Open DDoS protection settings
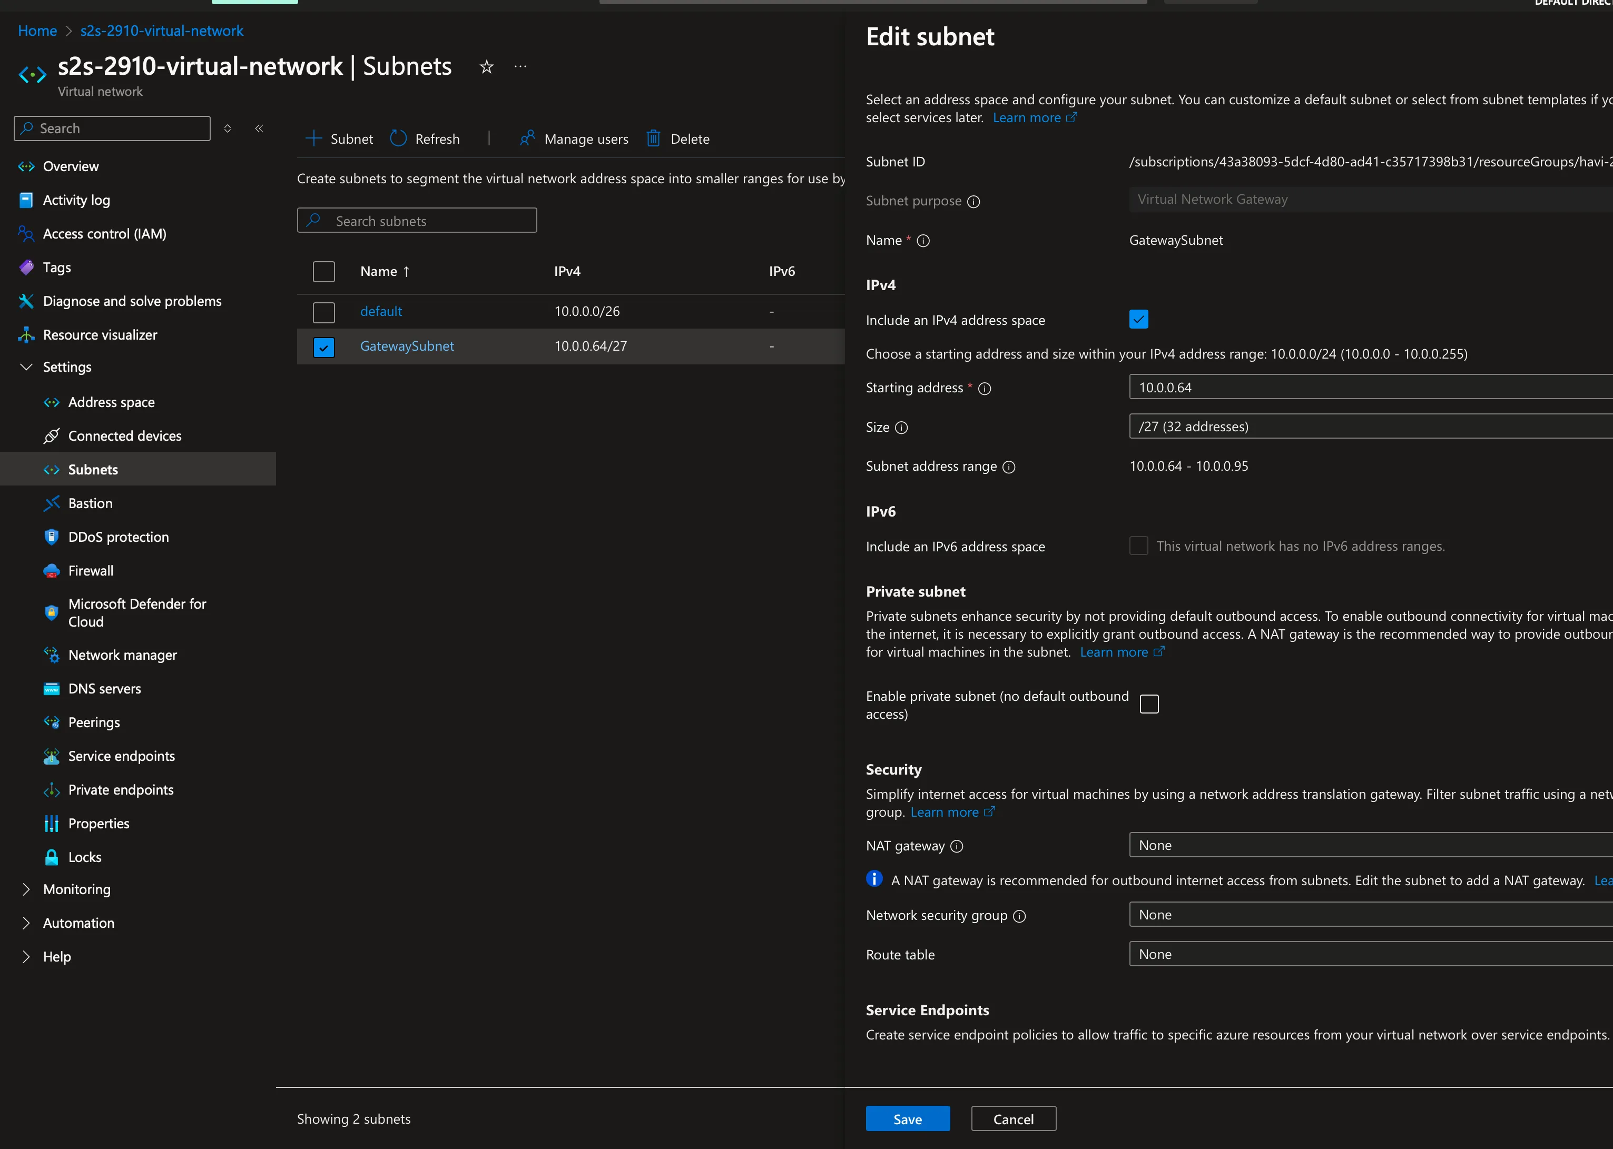The height and width of the screenshot is (1149, 1613). coord(118,536)
